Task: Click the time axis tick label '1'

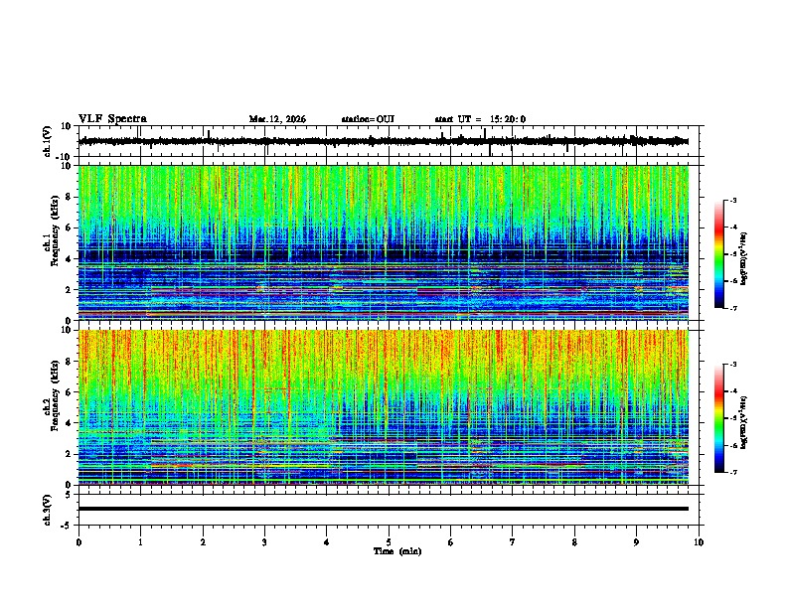Action: pyautogui.click(x=140, y=542)
